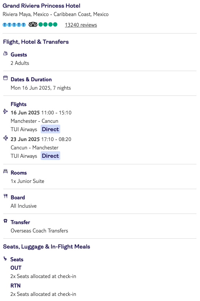Select the Flight, Hotel & Transfers heading
Image resolution: width=200 pixels, height=301 pixels.
[36, 42]
